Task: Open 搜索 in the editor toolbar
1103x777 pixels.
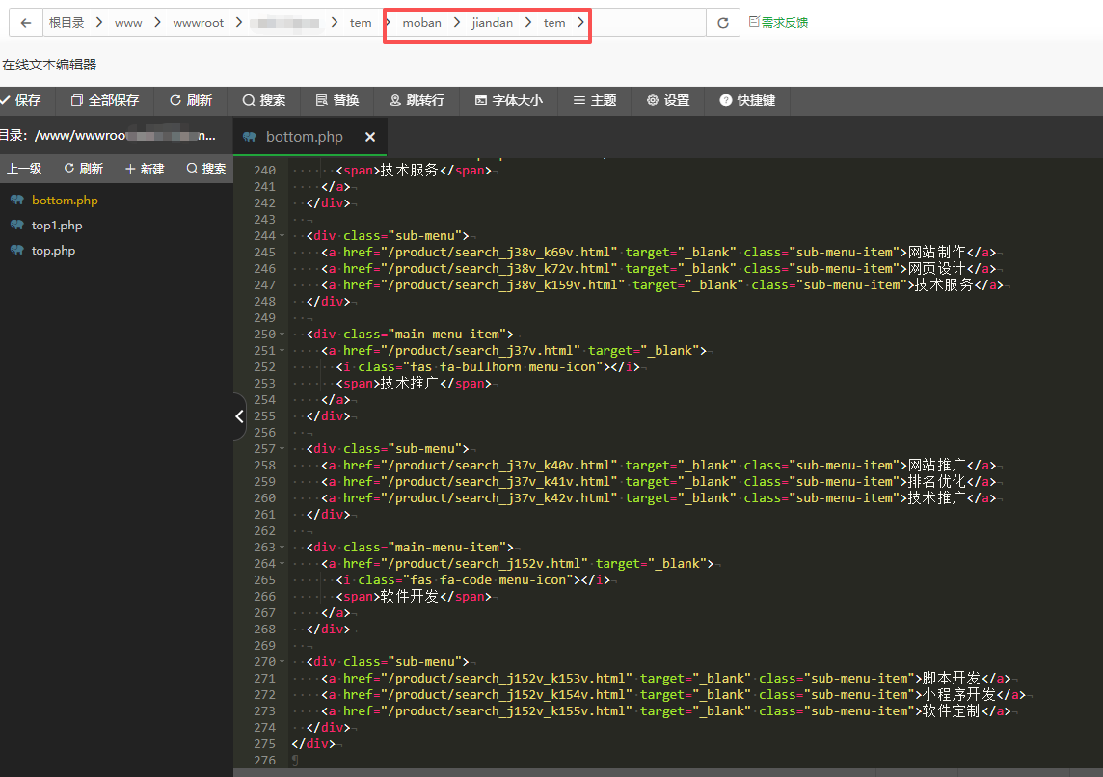Action: coord(264,100)
